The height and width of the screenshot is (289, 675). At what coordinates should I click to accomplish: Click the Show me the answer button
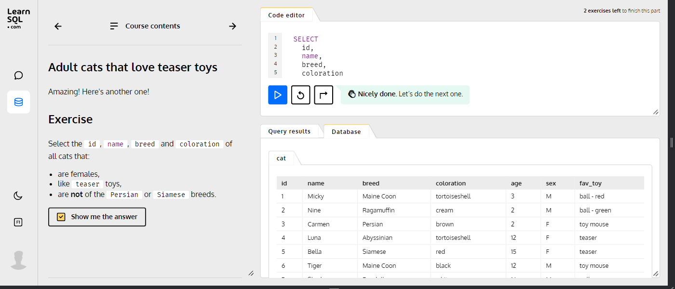(97, 217)
